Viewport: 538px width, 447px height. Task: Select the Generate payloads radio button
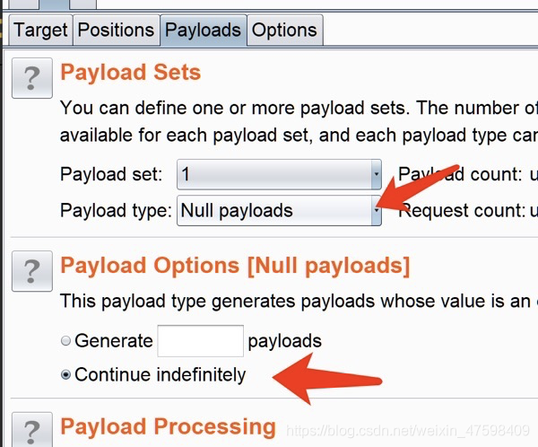(65, 341)
